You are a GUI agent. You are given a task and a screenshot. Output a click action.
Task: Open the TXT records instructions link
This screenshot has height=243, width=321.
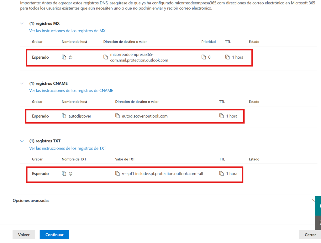coord(68,148)
